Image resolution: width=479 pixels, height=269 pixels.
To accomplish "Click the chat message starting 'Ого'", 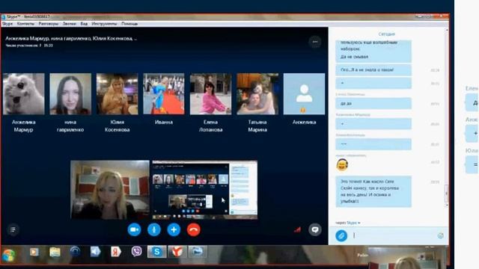I will pyautogui.click(x=373, y=69).
